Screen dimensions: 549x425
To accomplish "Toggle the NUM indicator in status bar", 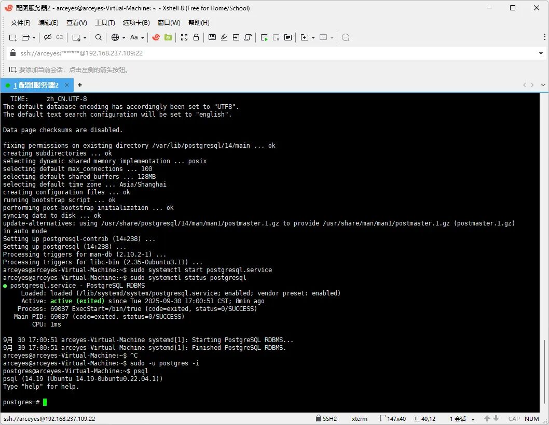I will (x=531, y=419).
